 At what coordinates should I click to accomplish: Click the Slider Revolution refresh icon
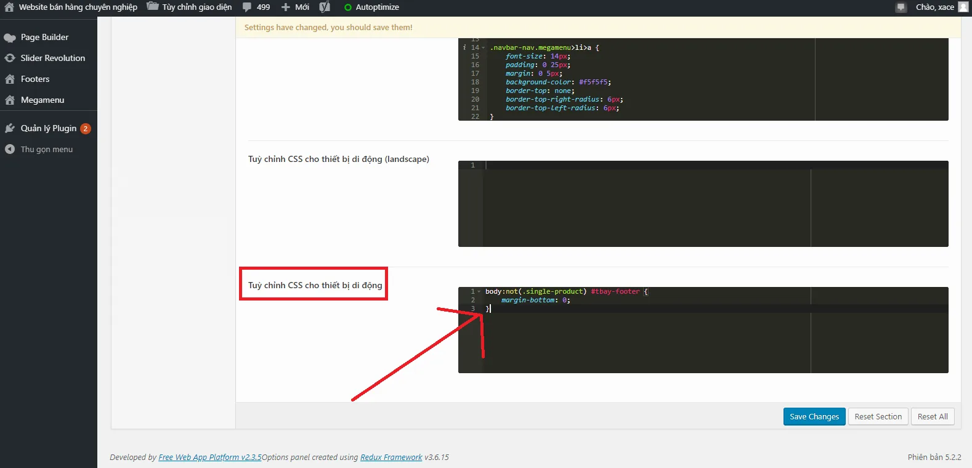(10, 58)
